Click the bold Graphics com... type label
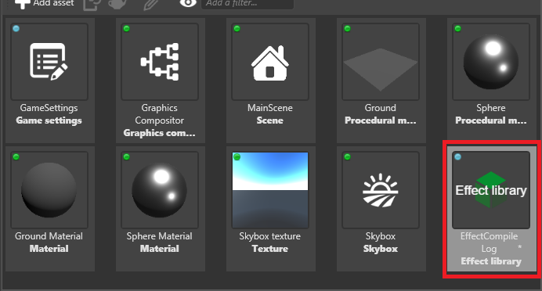 click(x=159, y=133)
